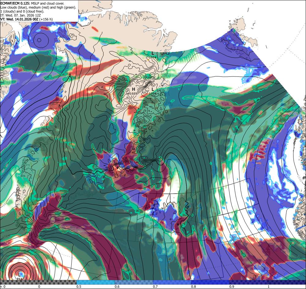Click the line 'Low clouds (blue), medium (red) and high (green).'

(38, 7)
